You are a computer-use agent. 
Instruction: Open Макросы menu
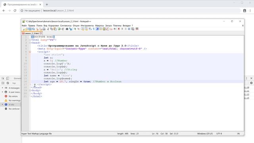pyautogui.click(x=100, y=25)
